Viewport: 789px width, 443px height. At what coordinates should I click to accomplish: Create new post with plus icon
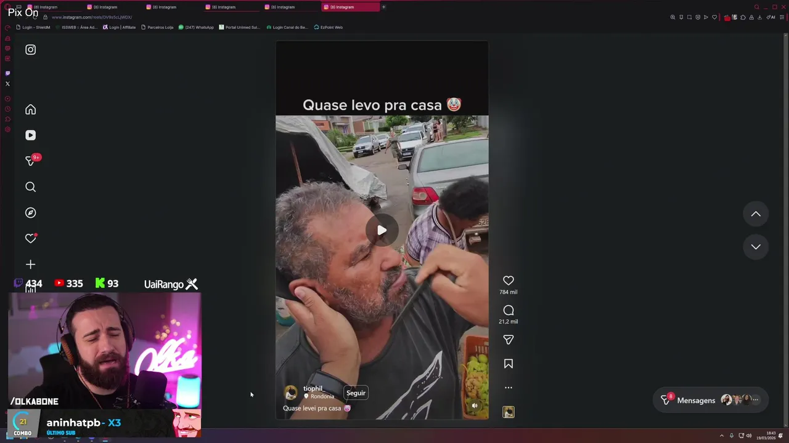[x=30, y=265]
